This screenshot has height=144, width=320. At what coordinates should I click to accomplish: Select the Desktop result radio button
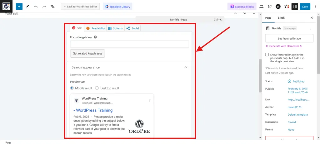tap(97, 88)
